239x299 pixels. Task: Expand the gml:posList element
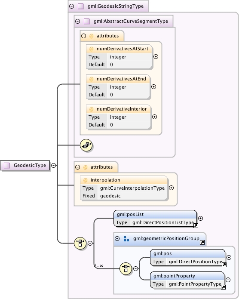(200, 219)
